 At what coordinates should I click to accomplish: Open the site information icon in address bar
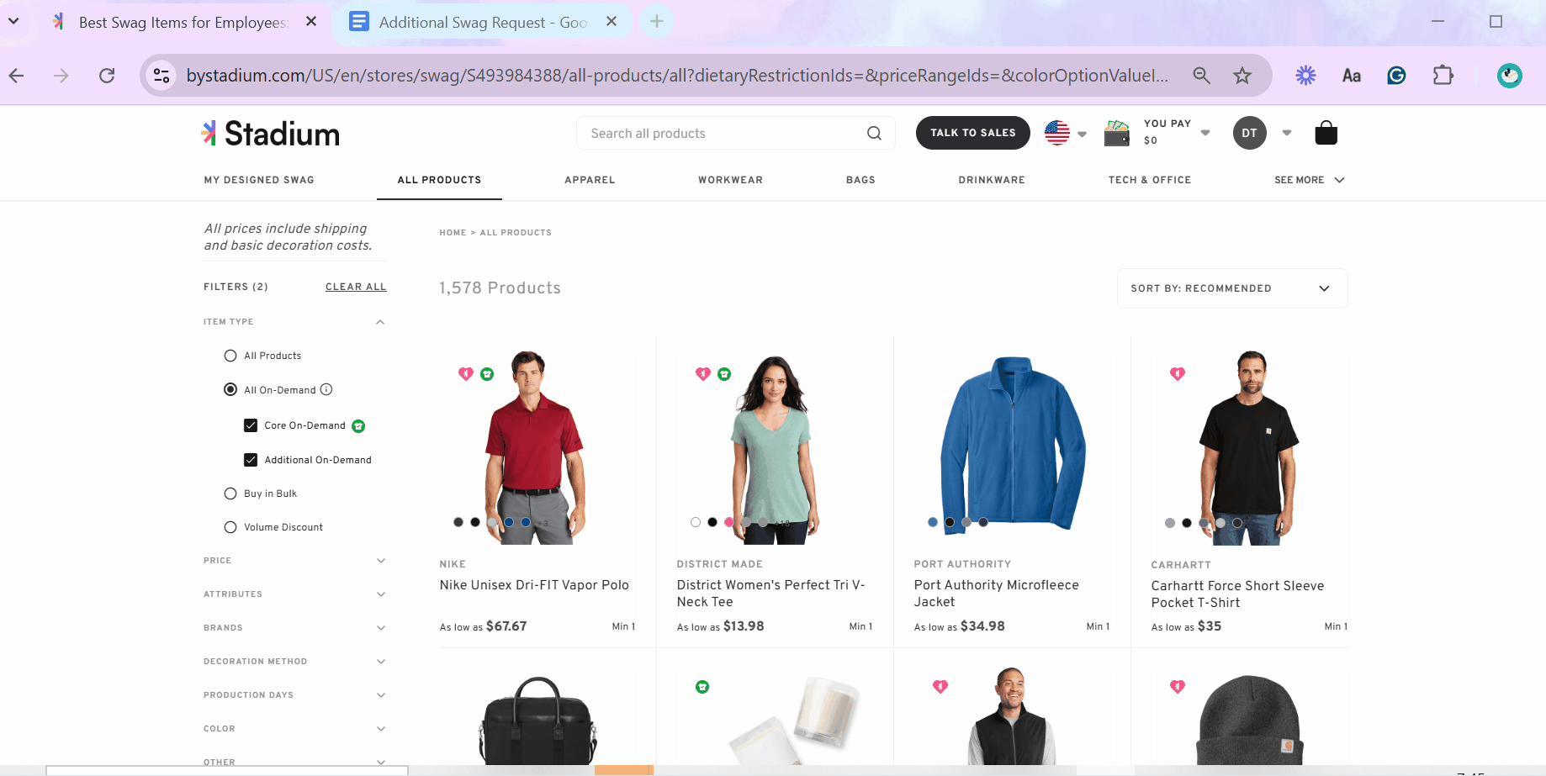click(x=161, y=76)
